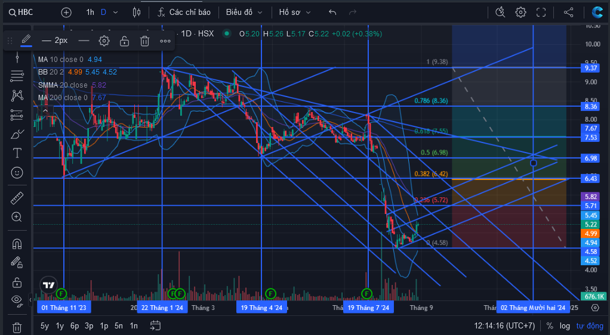The height and width of the screenshot is (335, 610).
Task: Select the Fibonacci retracement drawing tool
Action: [17, 76]
